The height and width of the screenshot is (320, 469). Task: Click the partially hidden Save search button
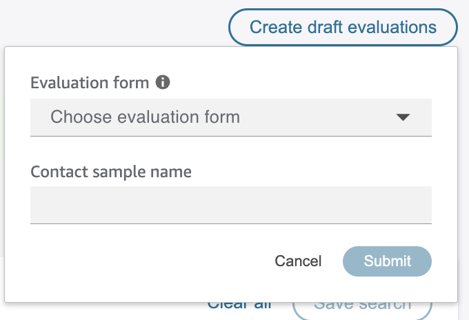click(x=362, y=306)
